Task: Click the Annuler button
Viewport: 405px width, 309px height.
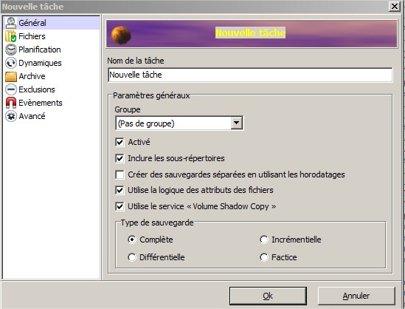Action: click(x=356, y=296)
